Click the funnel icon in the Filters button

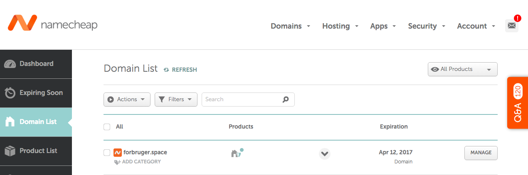point(162,100)
